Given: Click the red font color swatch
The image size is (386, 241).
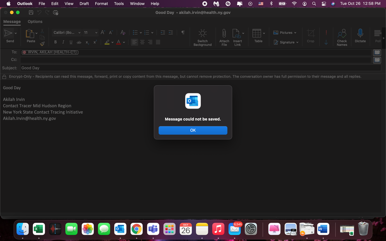Looking at the screenshot, I should (118, 42).
